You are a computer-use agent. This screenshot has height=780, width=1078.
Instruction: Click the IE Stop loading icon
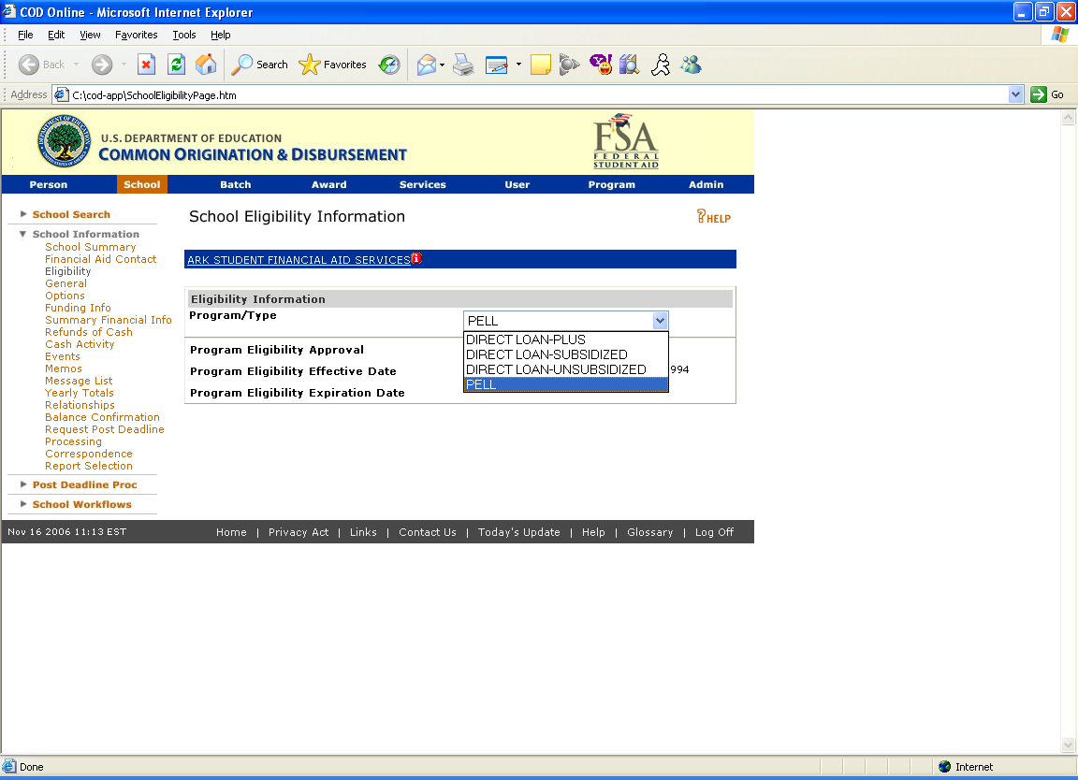click(x=146, y=65)
